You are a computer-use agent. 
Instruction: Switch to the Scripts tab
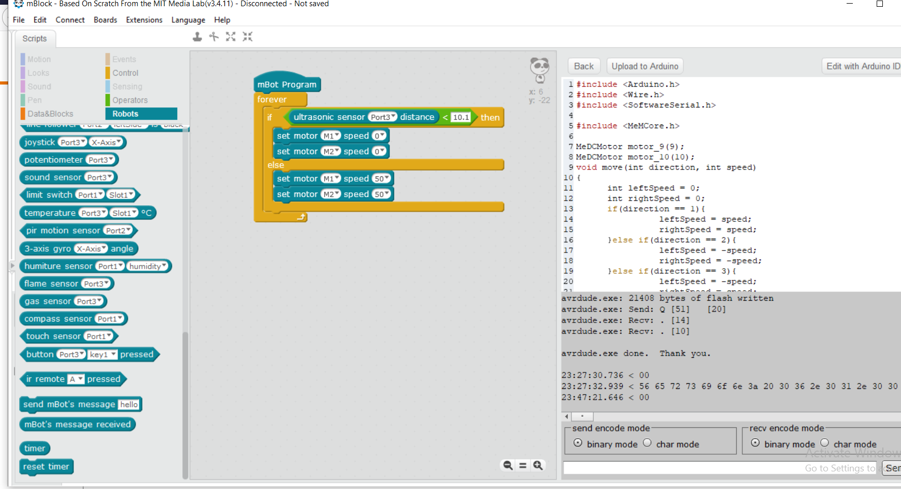point(35,38)
